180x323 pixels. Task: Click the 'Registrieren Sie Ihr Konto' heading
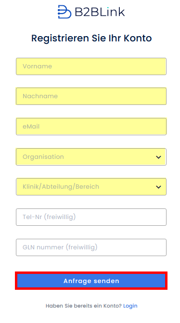tap(91, 39)
